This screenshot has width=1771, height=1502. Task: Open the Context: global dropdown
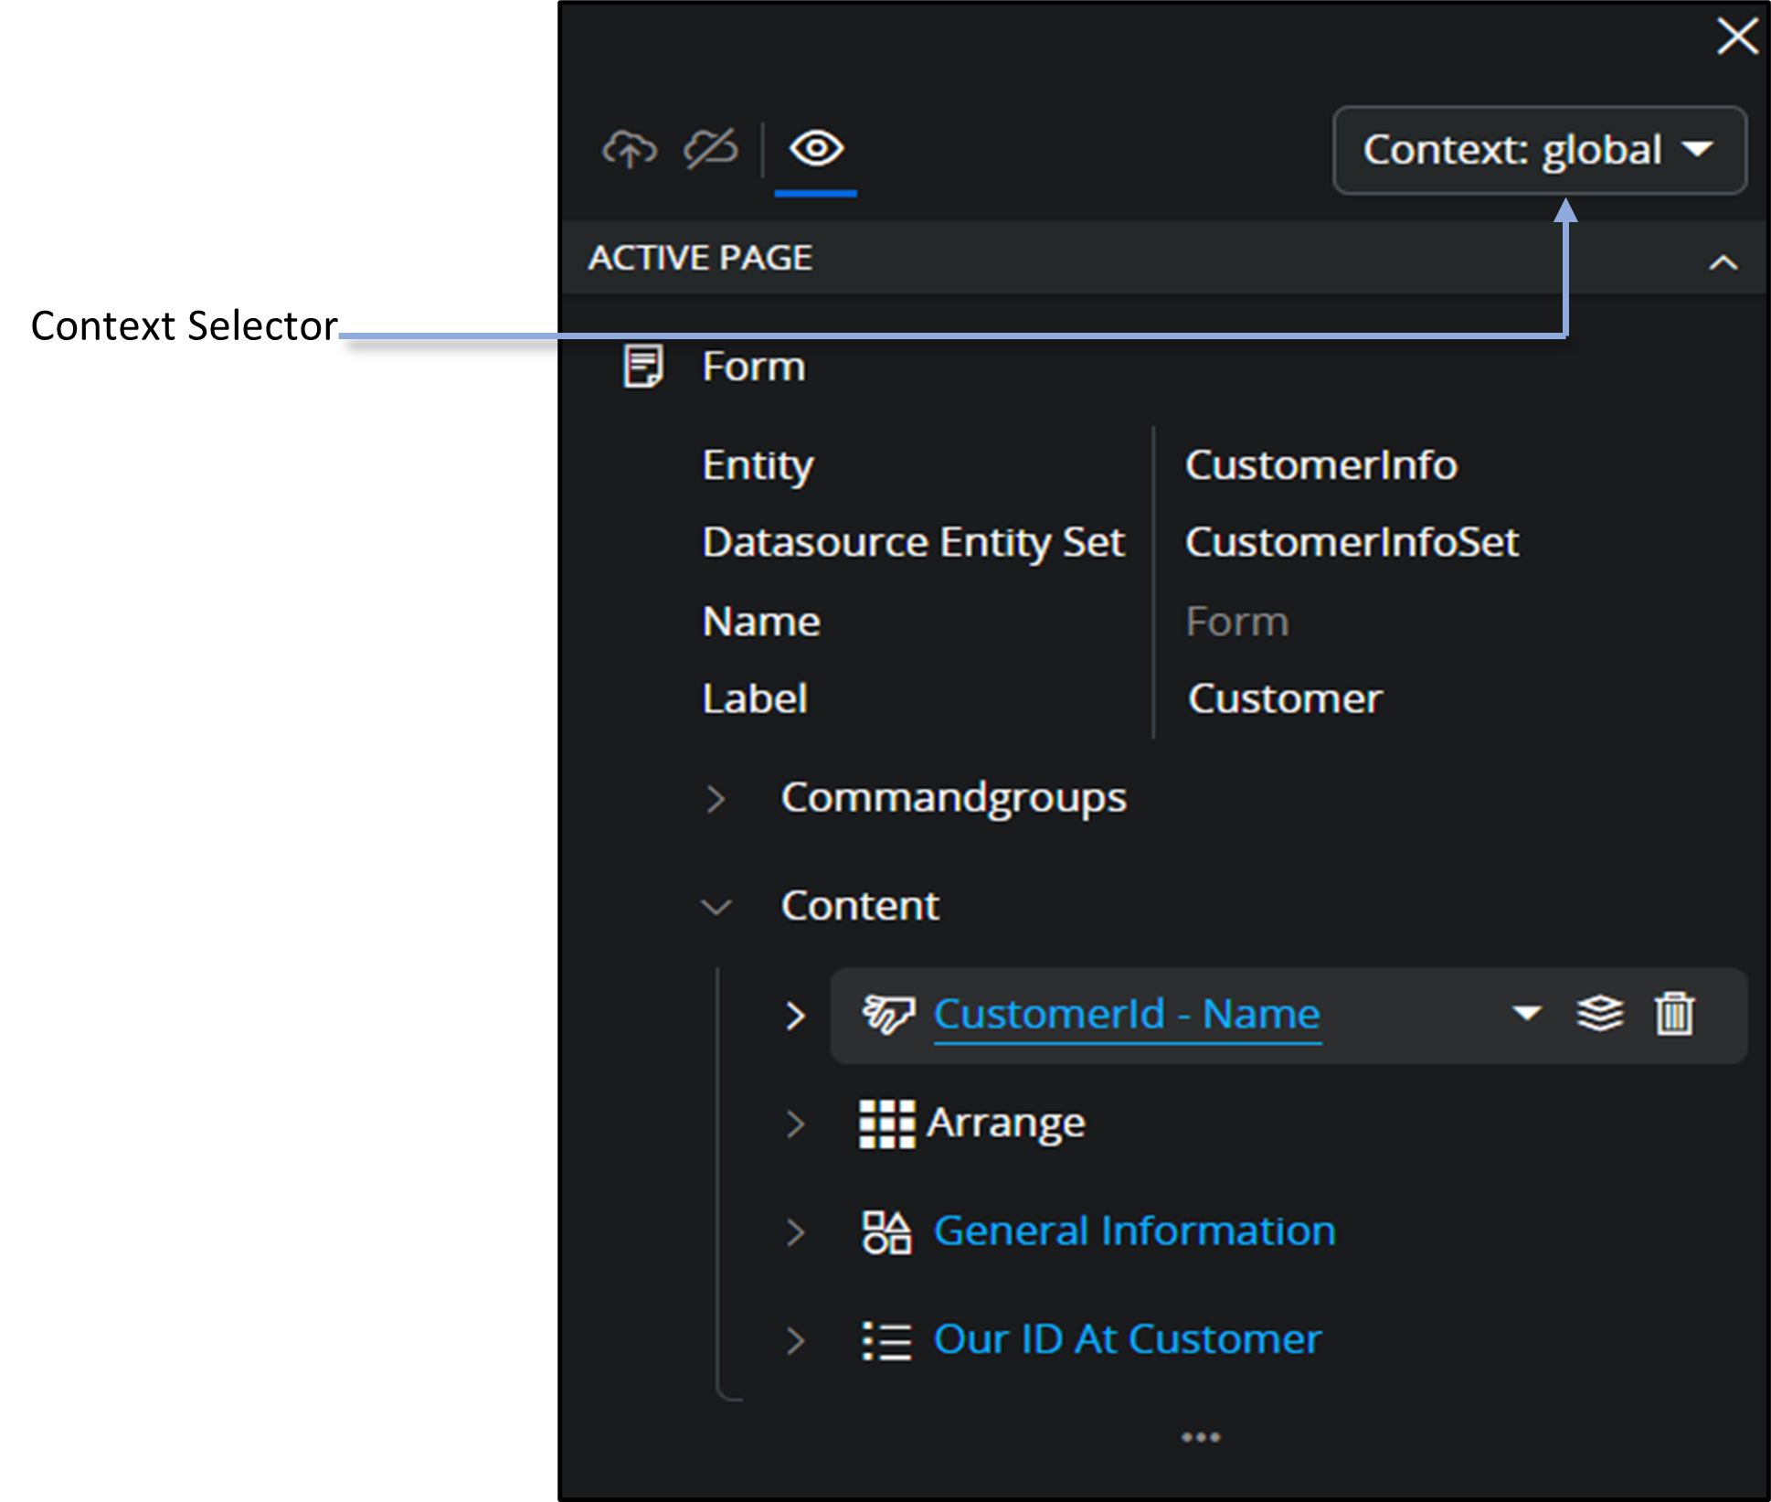pos(1539,150)
